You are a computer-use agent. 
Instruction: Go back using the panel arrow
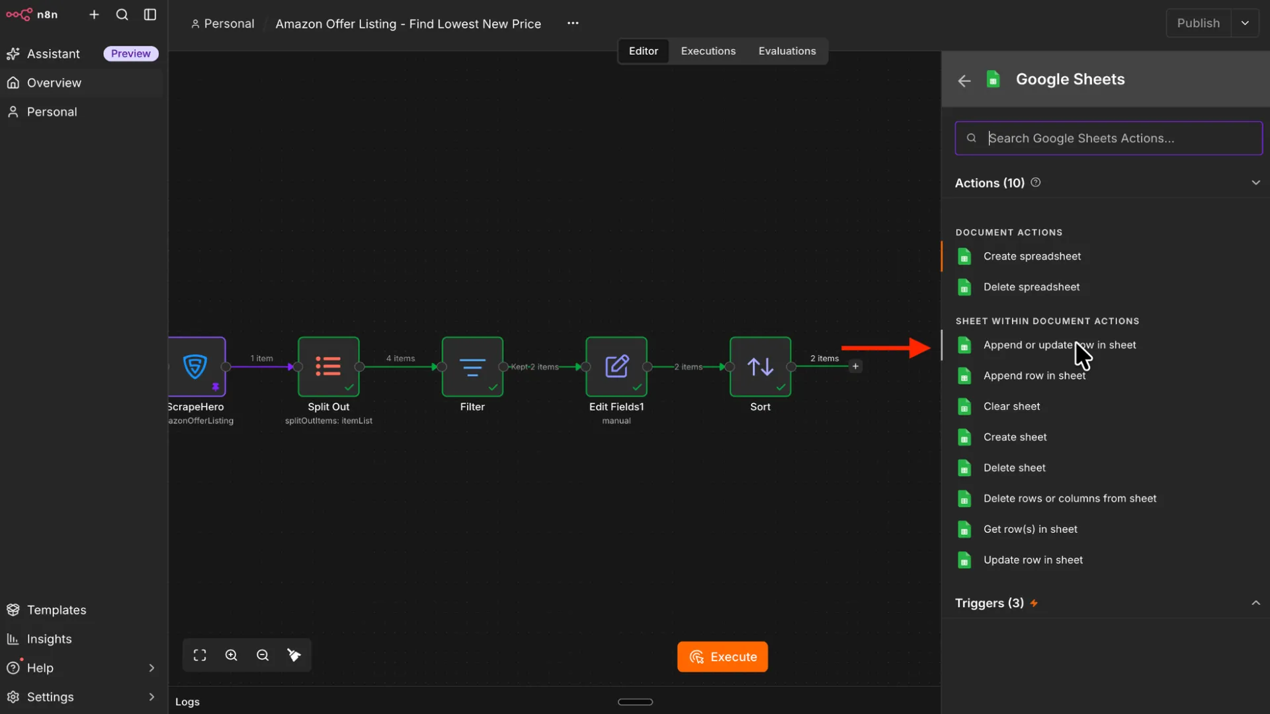pos(964,81)
